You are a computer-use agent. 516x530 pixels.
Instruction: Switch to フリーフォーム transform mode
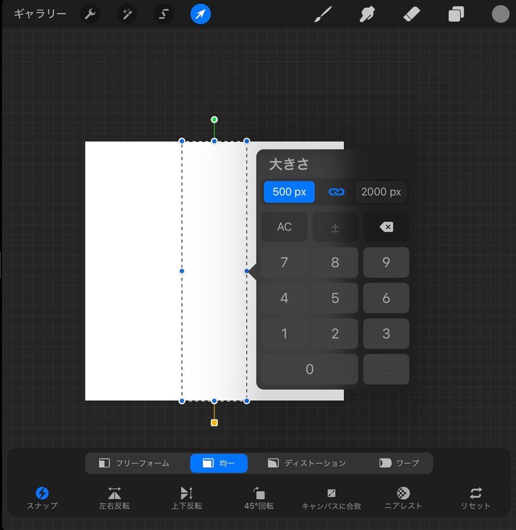tap(134, 463)
